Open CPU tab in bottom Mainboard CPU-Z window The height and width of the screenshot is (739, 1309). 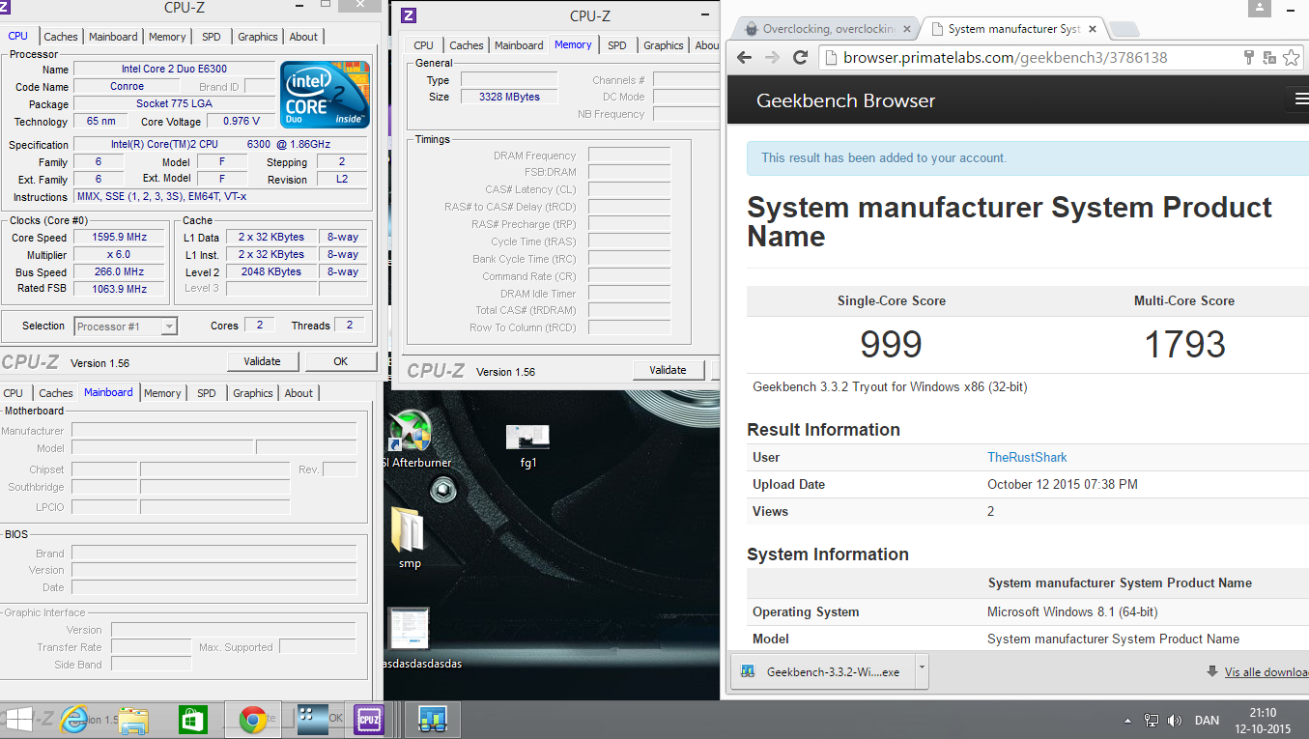(14, 393)
